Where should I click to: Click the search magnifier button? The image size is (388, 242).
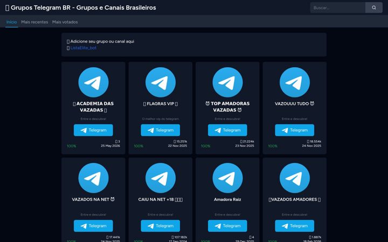[373, 8]
